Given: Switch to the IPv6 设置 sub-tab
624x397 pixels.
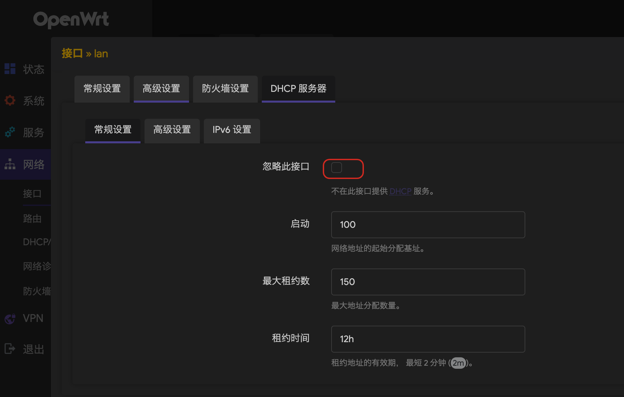Looking at the screenshot, I should [x=231, y=131].
